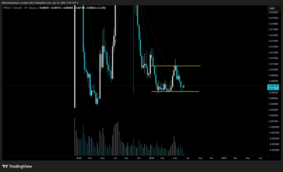Click the 0.009000 price axis label

(x=273, y=76)
